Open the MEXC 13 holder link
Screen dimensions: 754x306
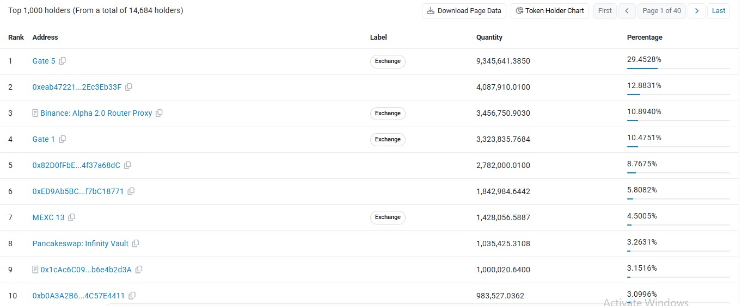pyautogui.click(x=48, y=217)
